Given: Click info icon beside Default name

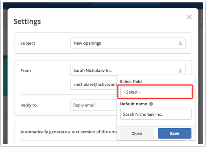Looking at the screenshot, I should coord(151,104).
